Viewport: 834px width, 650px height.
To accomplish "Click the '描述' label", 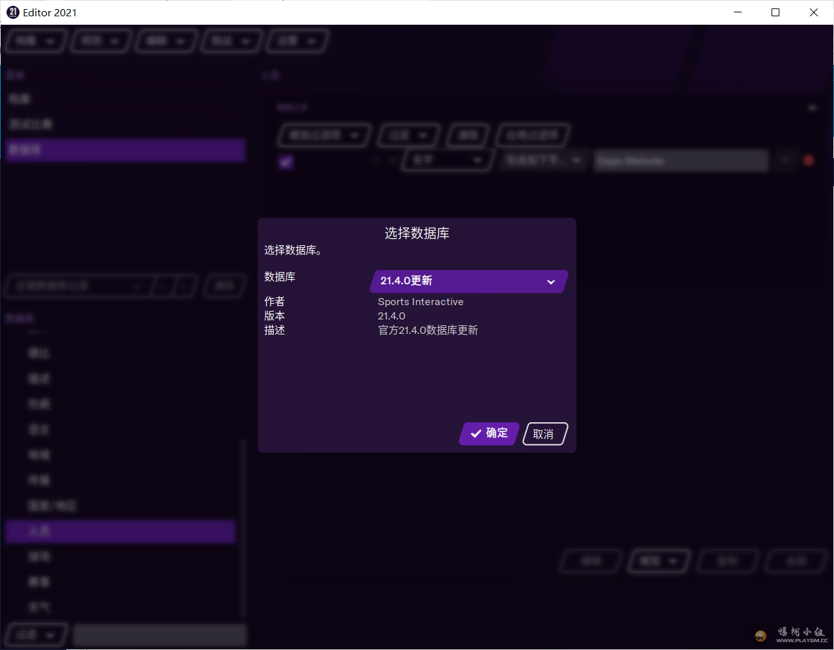I will [x=275, y=330].
